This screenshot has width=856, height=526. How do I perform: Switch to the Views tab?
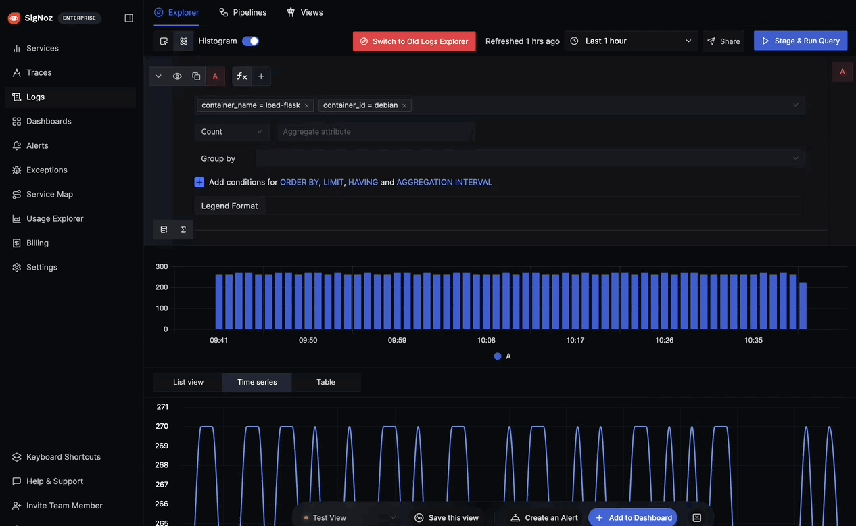[305, 12]
